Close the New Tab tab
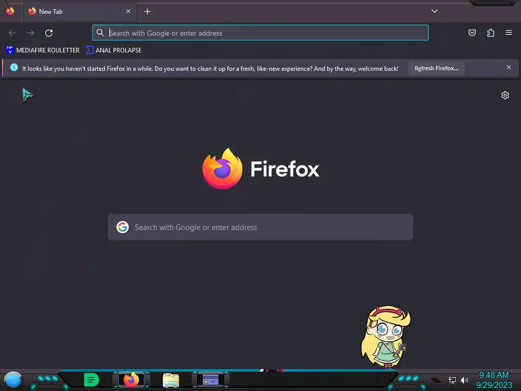This screenshot has height=391, width=521. tap(128, 11)
